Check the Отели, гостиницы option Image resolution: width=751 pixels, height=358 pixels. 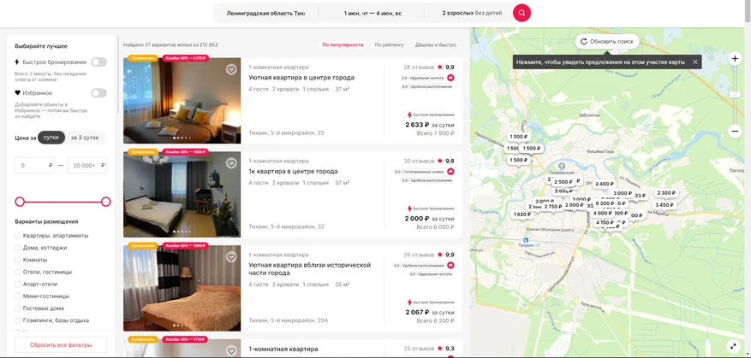click(18, 272)
